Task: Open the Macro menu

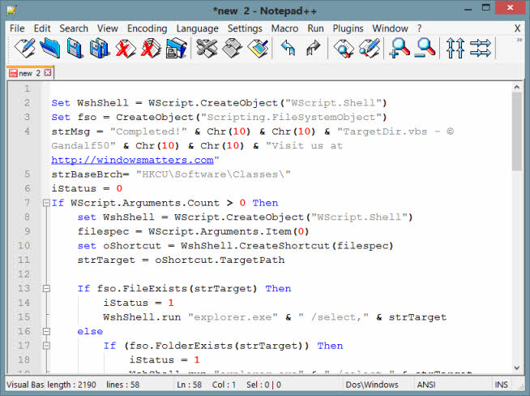Action: click(x=284, y=28)
